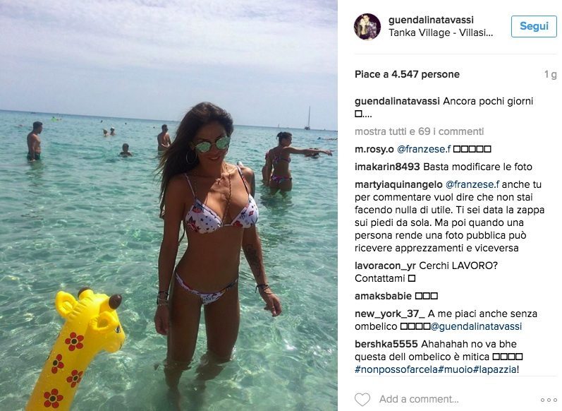This screenshot has height=411, width=562.
Task: Expand all comments via mostra tutti link
Action: click(x=419, y=131)
